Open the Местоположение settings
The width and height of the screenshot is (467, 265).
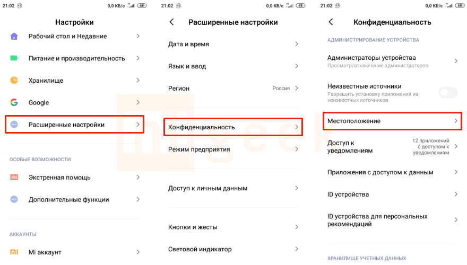(x=392, y=121)
